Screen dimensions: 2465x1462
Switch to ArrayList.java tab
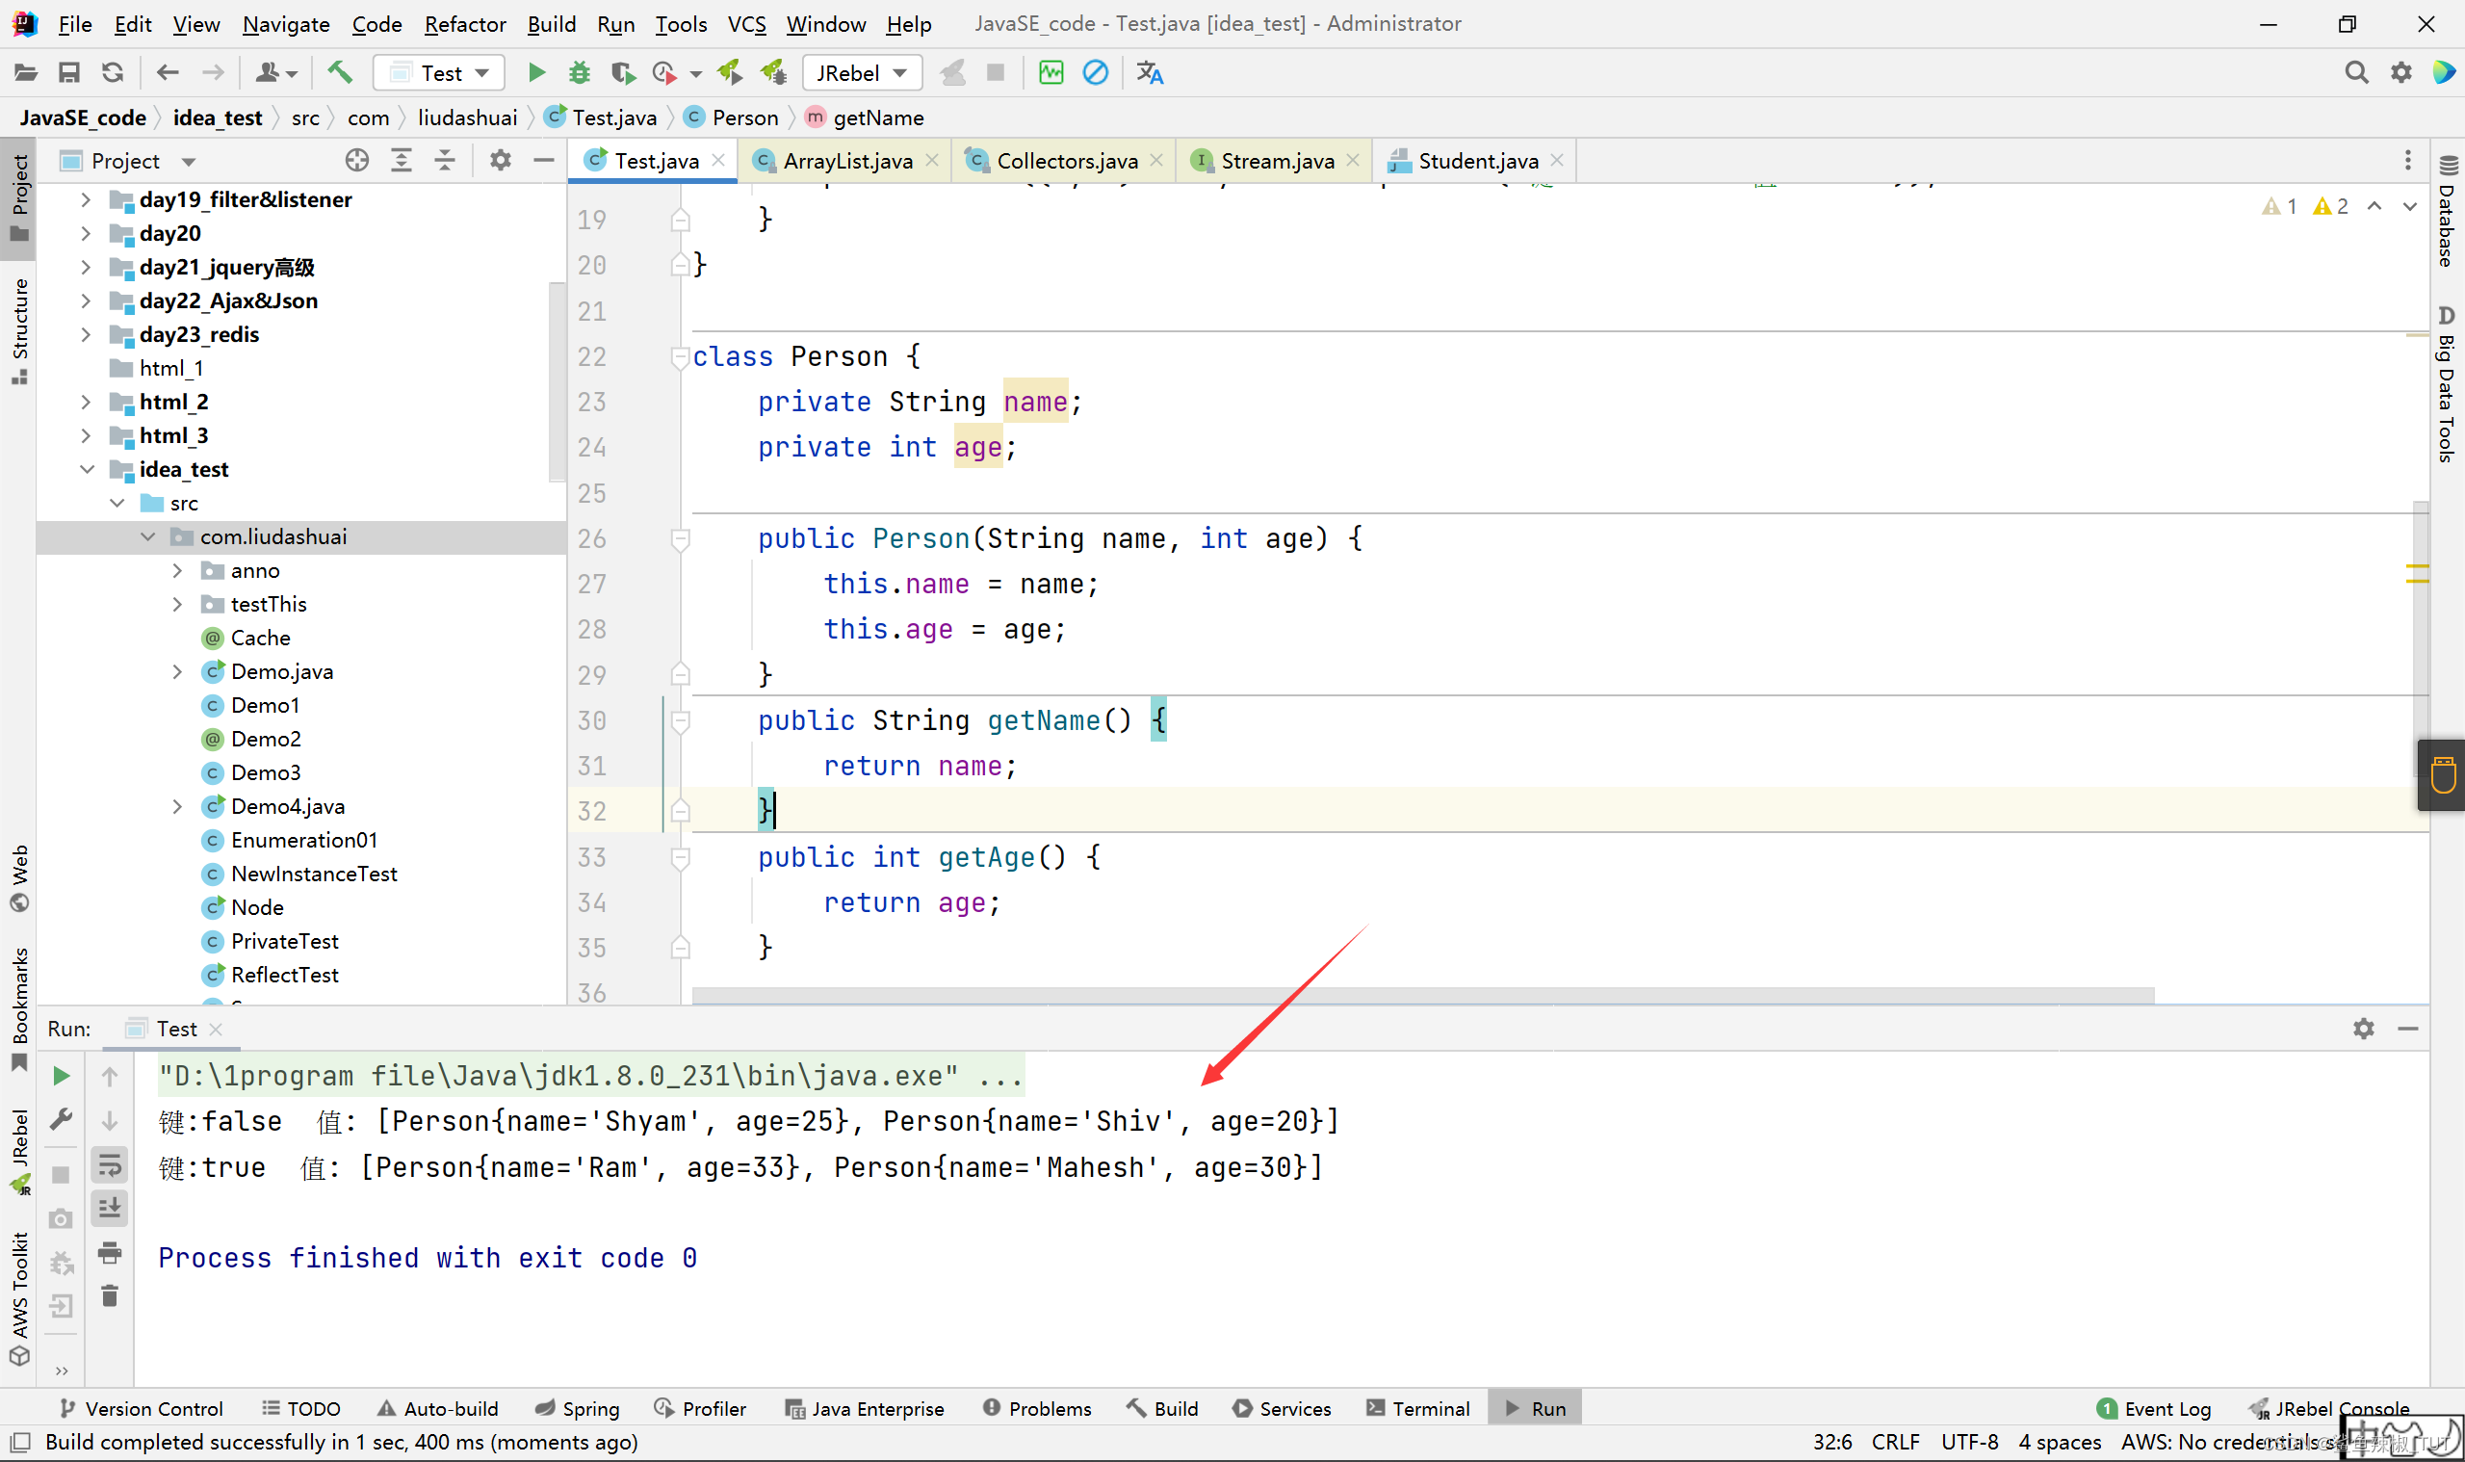(x=847, y=161)
